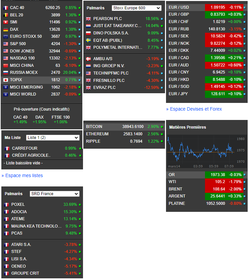Select the LISI S.A. stock row
Screen dimensions: 249x280
click(x=42, y=259)
